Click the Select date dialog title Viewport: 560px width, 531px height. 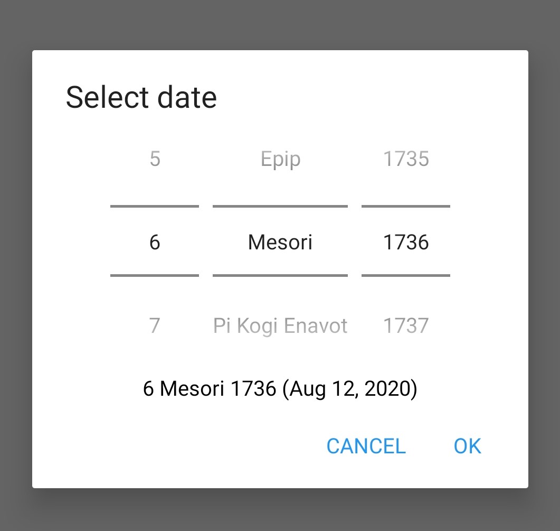coord(141,98)
